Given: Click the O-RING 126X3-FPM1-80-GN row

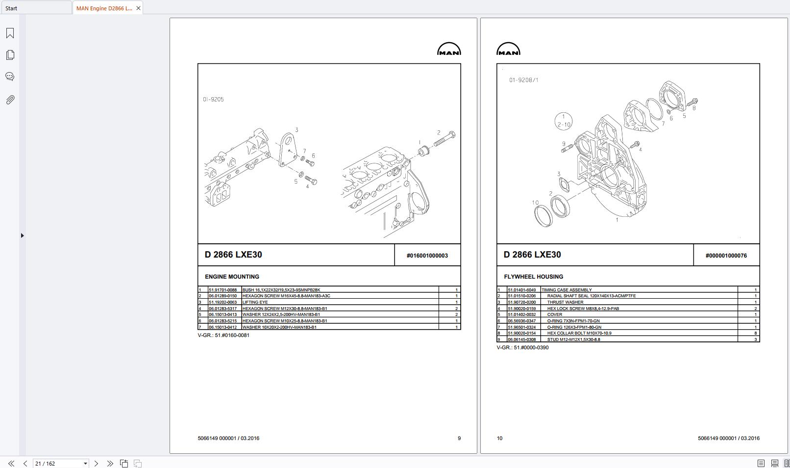Looking at the screenshot, I should (628, 327).
